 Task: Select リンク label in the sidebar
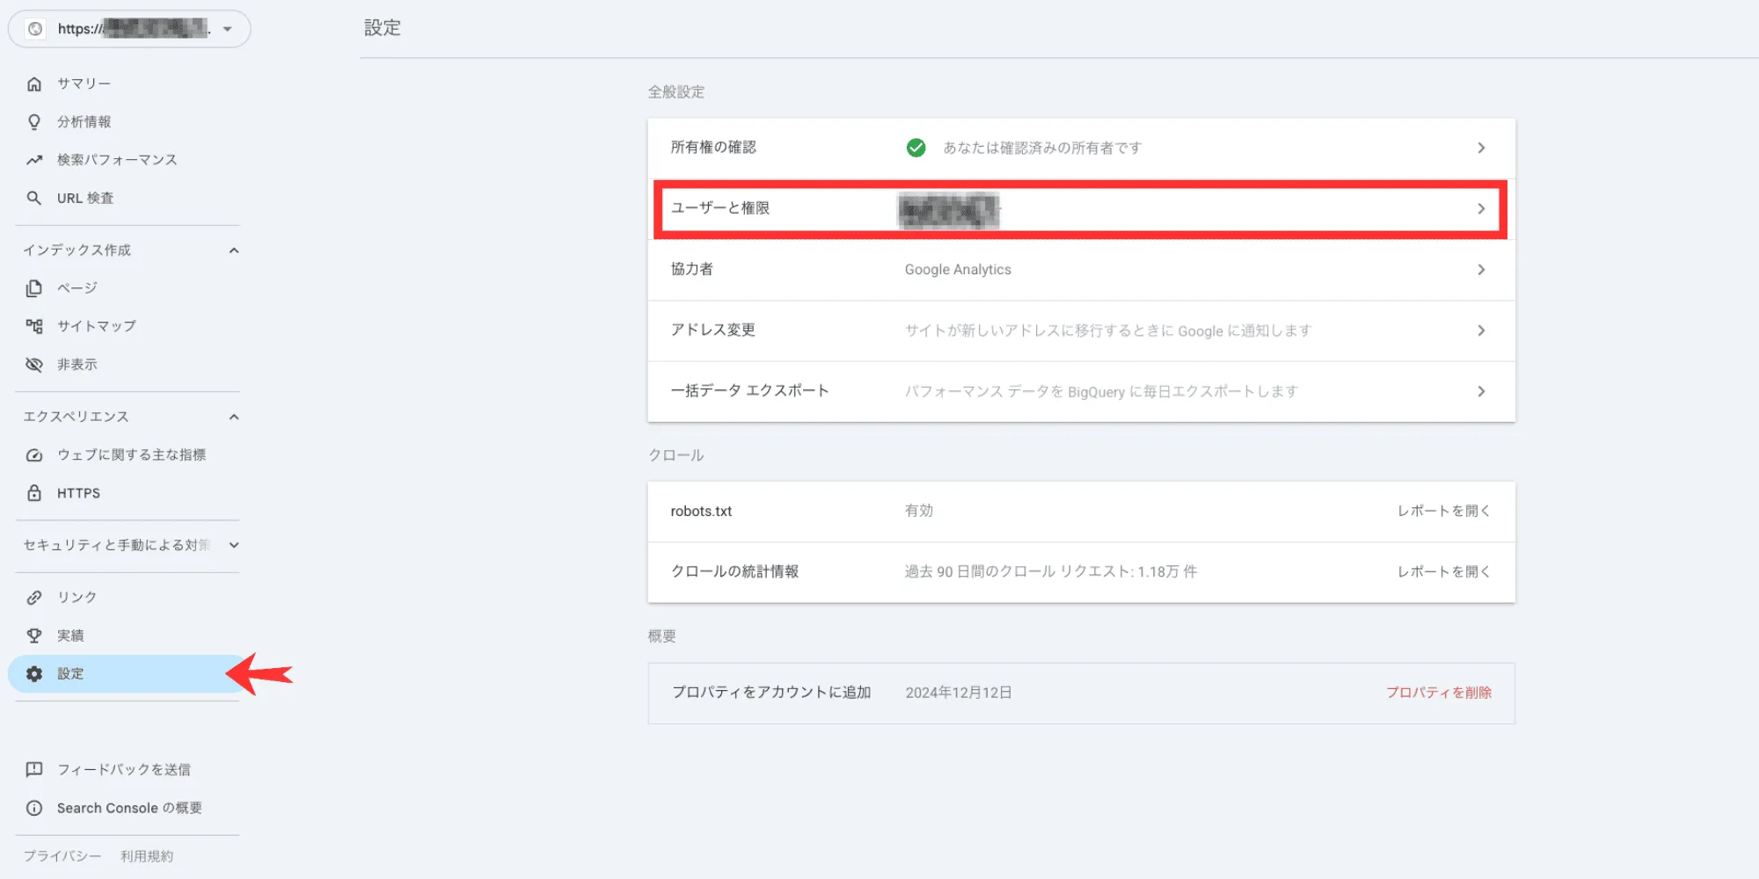tap(77, 598)
